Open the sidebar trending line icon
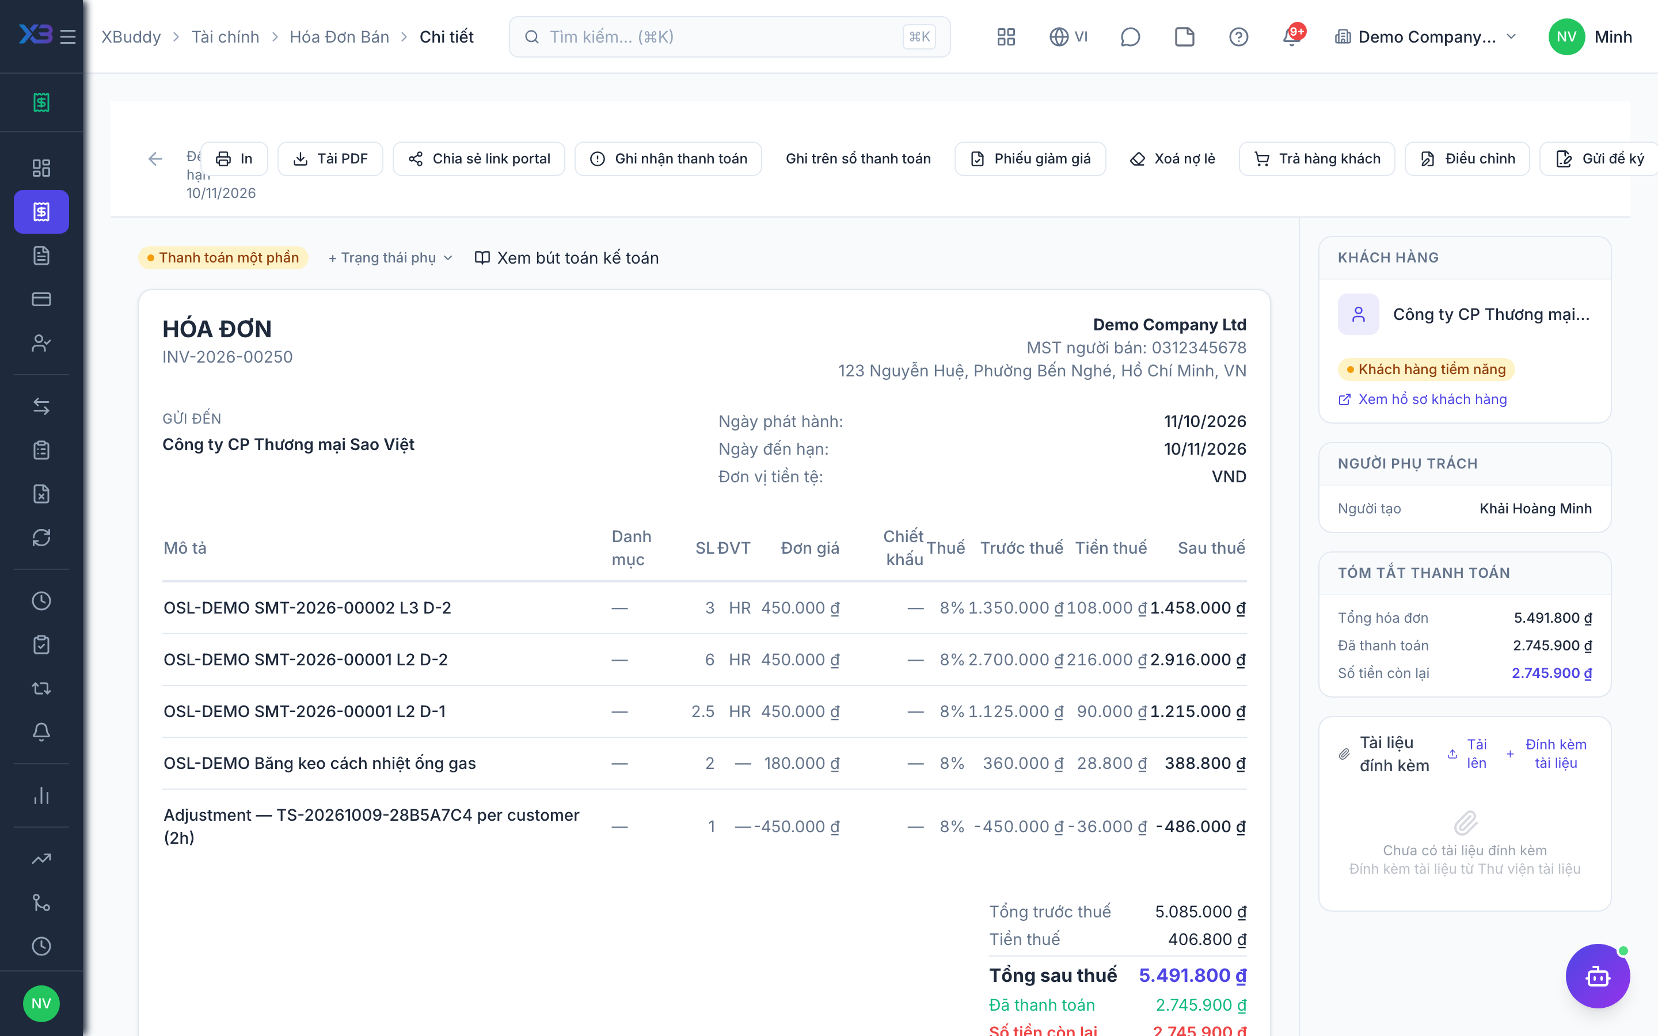 pyautogui.click(x=41, y=859)
